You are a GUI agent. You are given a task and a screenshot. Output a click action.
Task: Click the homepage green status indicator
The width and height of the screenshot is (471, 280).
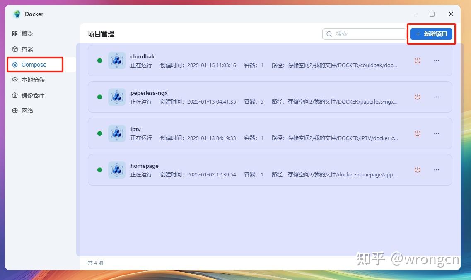[x=100, y=170]
